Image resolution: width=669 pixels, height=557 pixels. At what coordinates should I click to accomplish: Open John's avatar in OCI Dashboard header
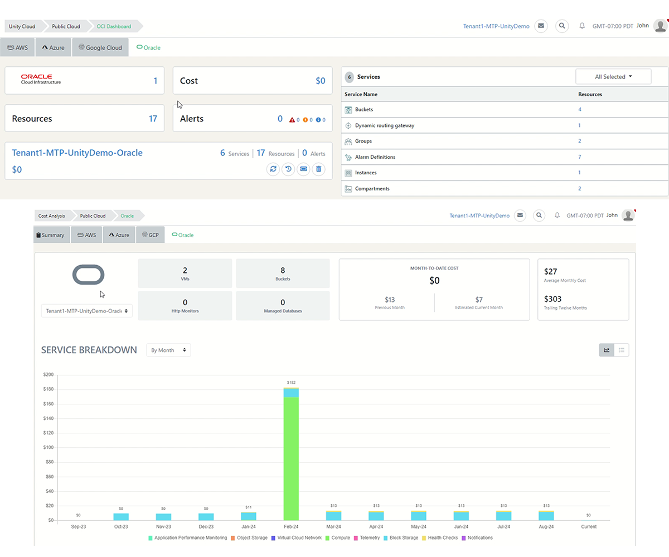tap(660, 26)
